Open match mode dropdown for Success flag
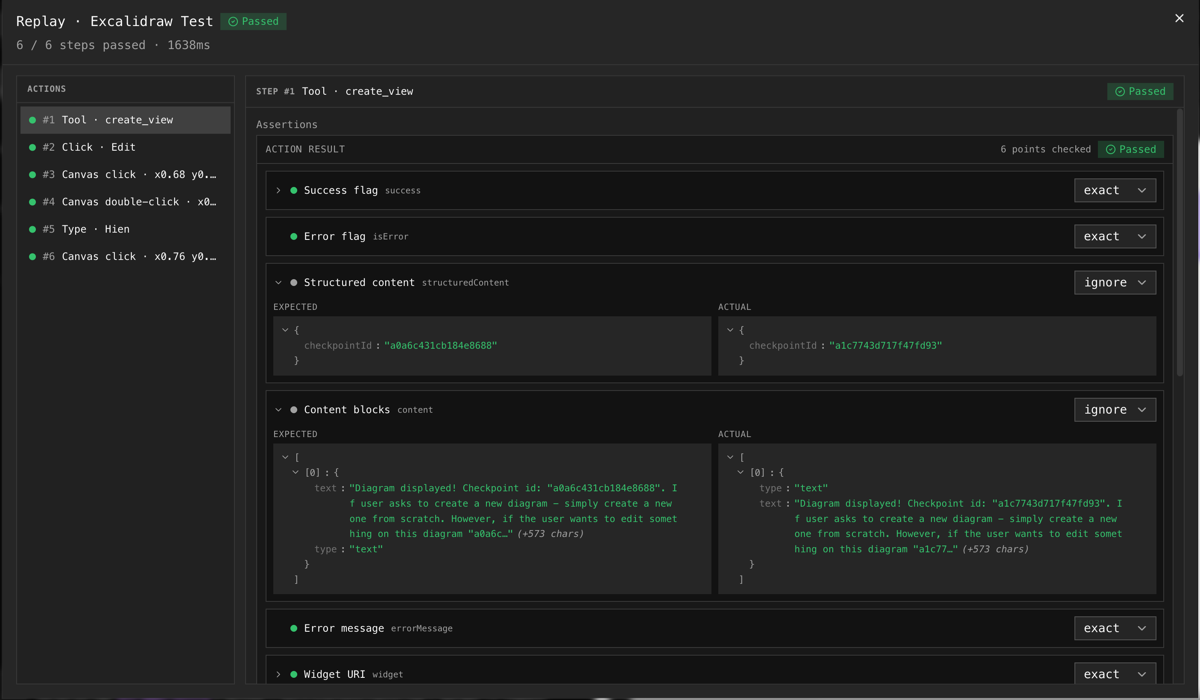The width and height of the screenshot is (1200, 700). [1115, 190]
